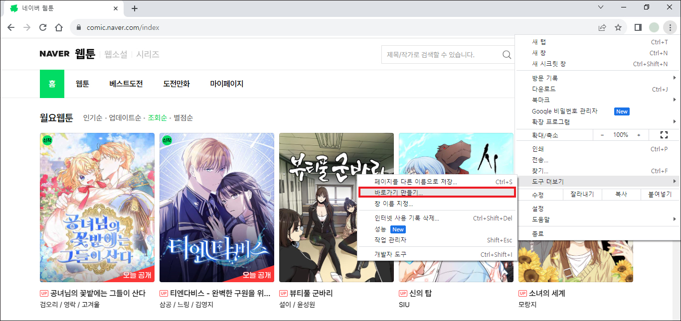Click 붙여넣기 in edit row
The width and height of the screenshot is (681, 321).
pos(660,195)
